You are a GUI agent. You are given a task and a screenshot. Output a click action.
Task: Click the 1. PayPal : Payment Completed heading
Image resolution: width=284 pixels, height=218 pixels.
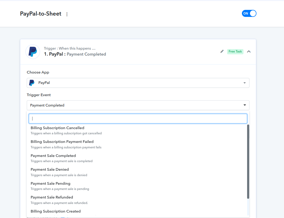coord(75,54)
